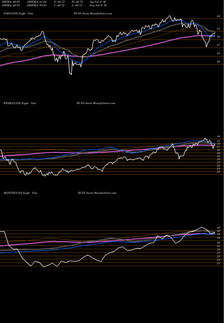Click the 33 price label on the daily chart

219,61
